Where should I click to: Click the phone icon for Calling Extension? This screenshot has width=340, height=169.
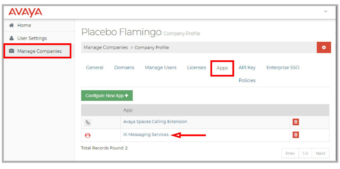88,123
